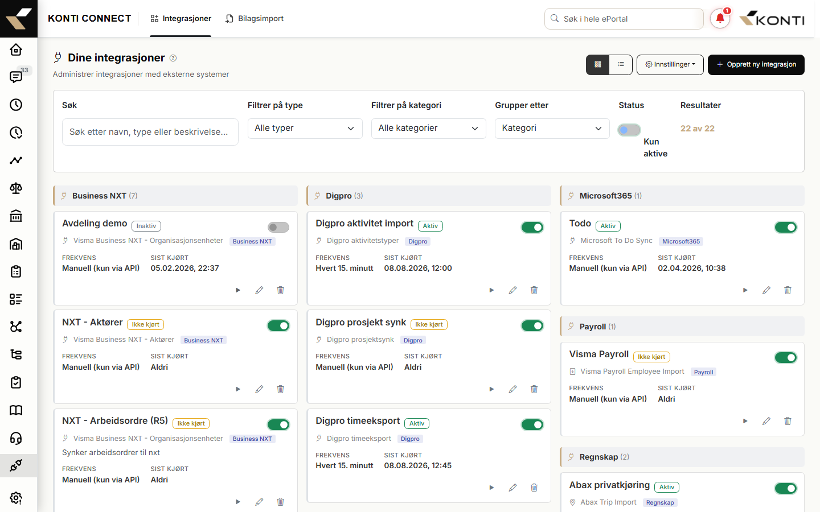Run the Todo integration

tap(745, 290)
